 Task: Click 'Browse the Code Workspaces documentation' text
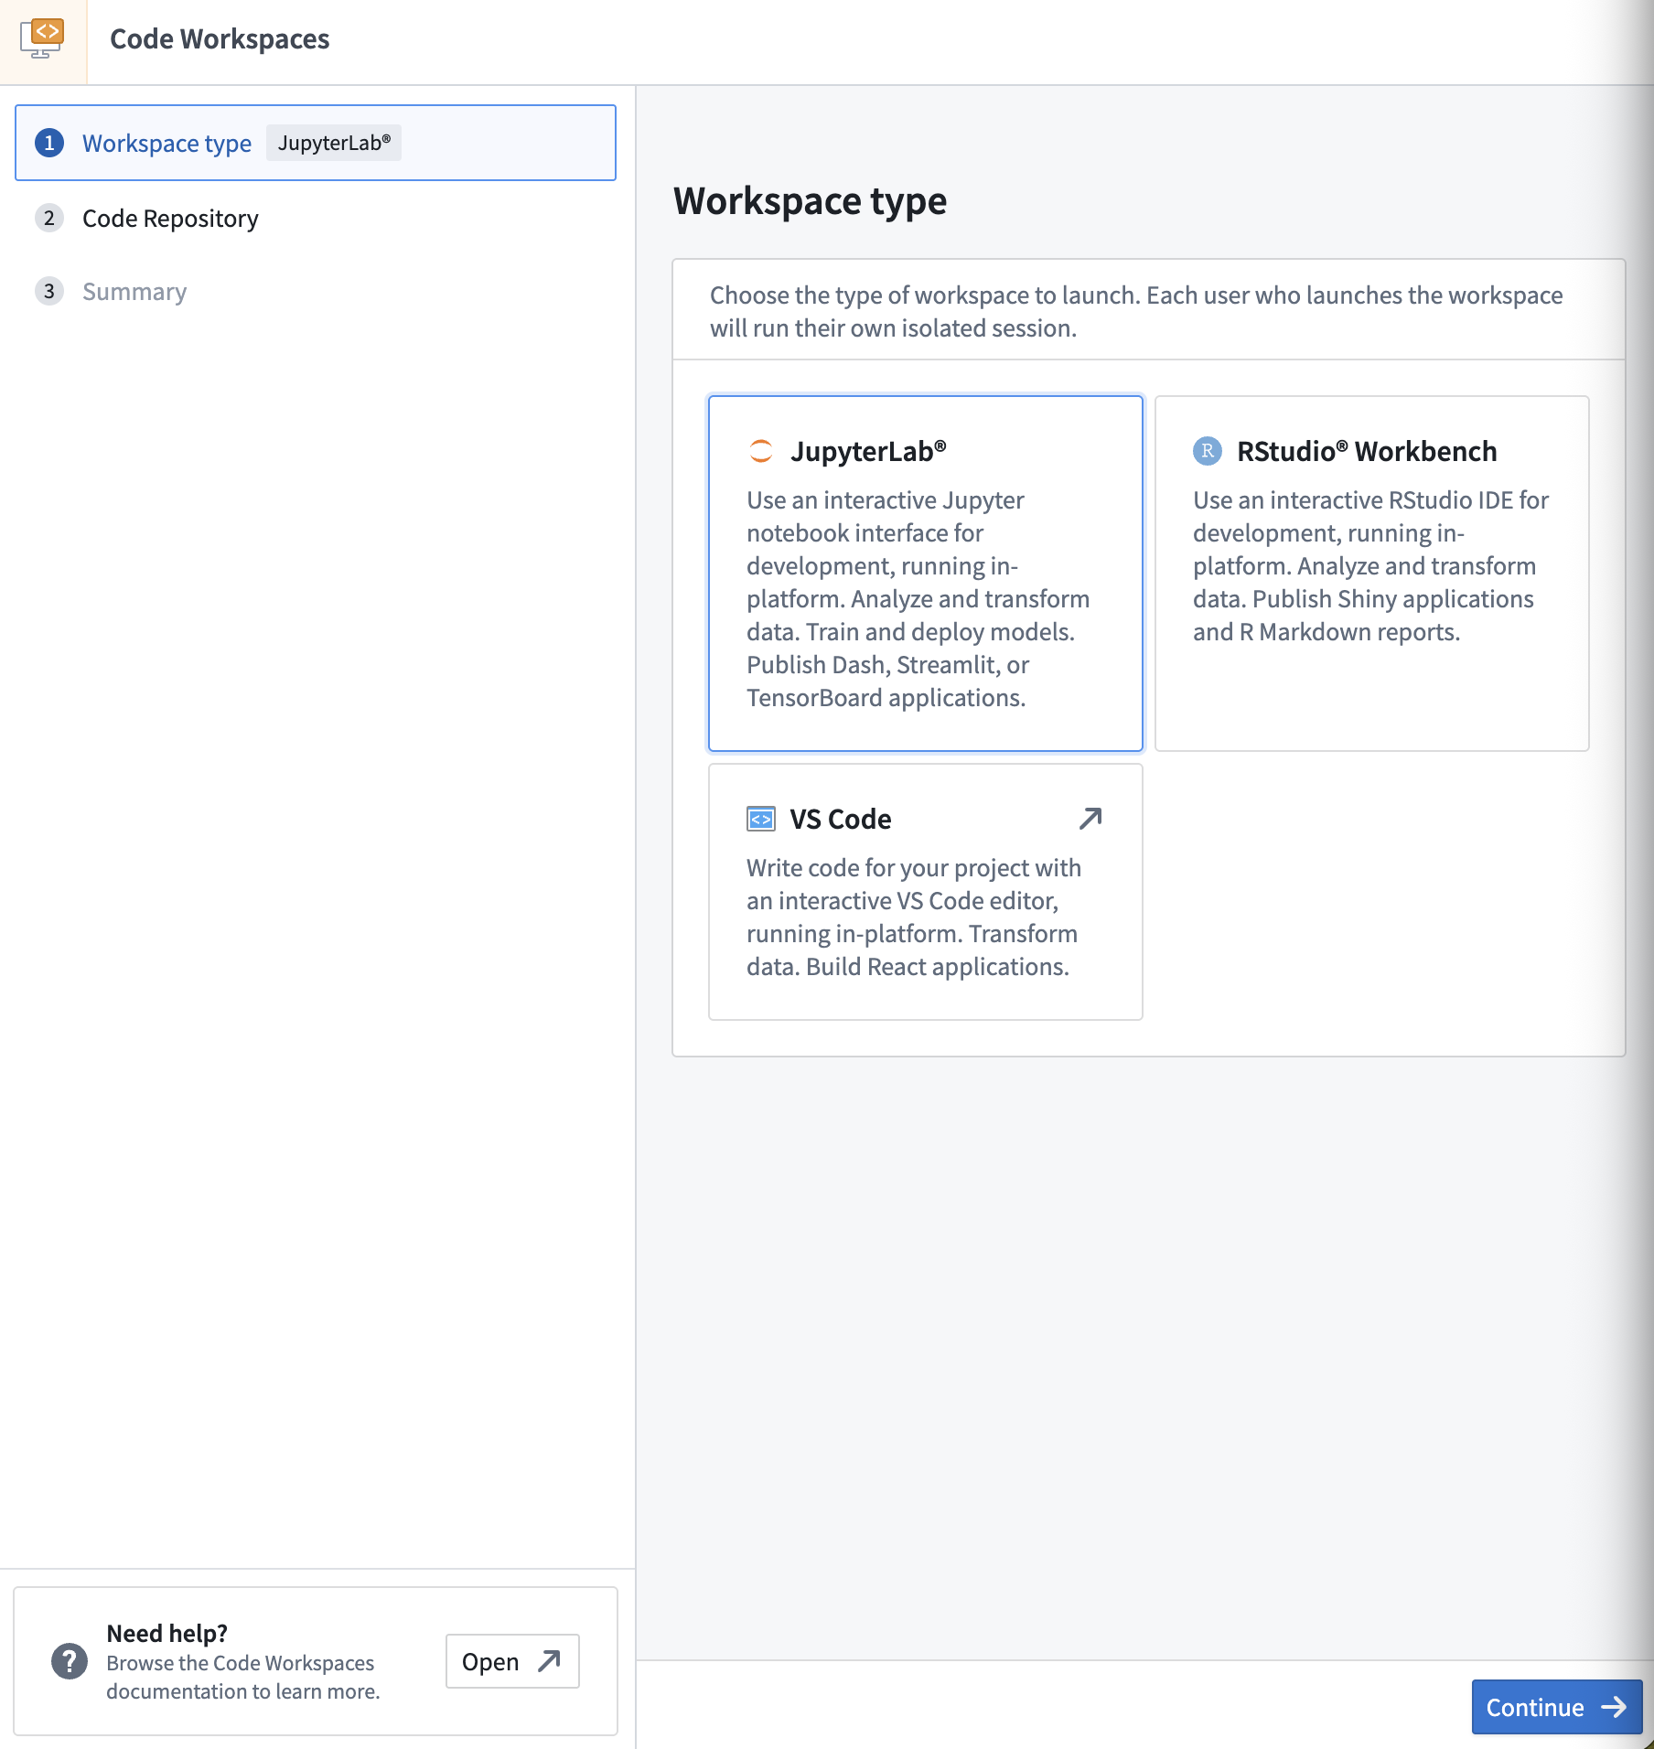(x=242, y=1677)
